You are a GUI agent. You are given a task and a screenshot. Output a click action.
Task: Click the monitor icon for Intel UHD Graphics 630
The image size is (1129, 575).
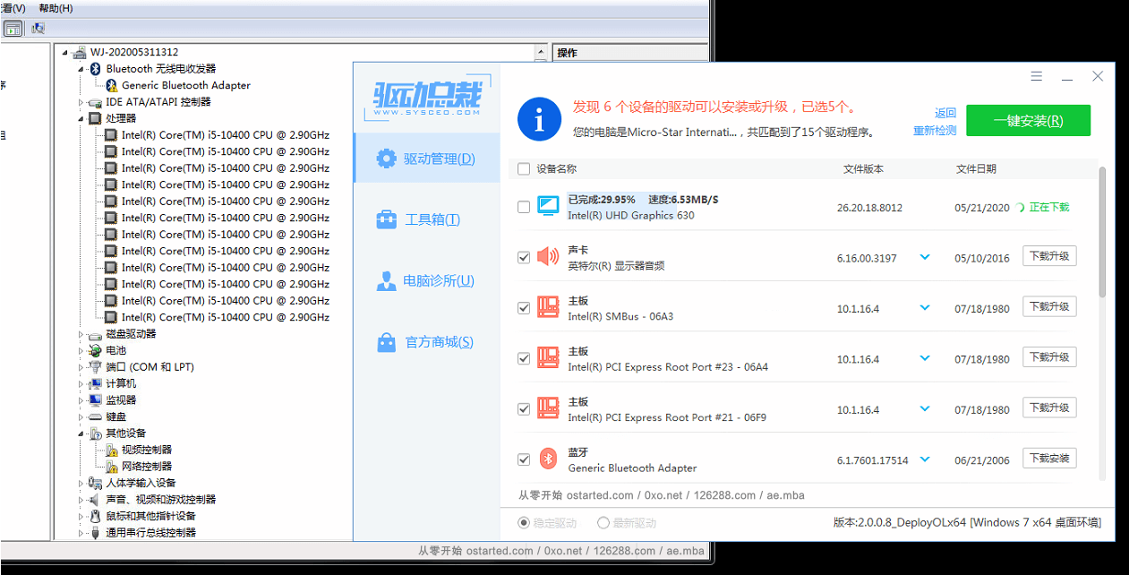click(x=548, y=207)
